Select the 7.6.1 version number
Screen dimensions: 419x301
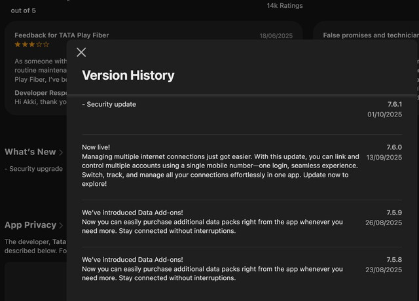point(394,104)
